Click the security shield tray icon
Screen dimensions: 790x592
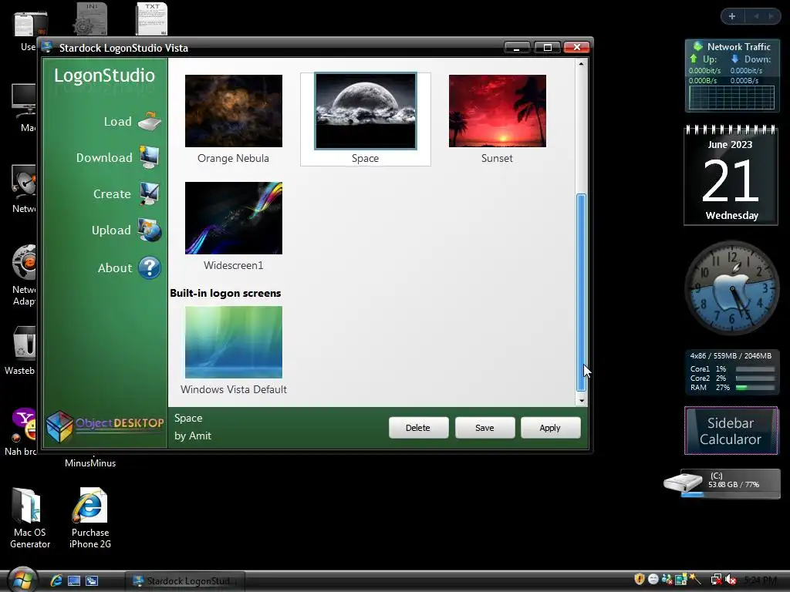640,580
